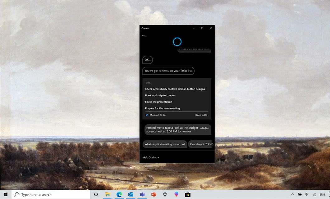Viewport: 330px width, 199px height.
Task: Close the Cortana window
Action: tap(211, 28)
